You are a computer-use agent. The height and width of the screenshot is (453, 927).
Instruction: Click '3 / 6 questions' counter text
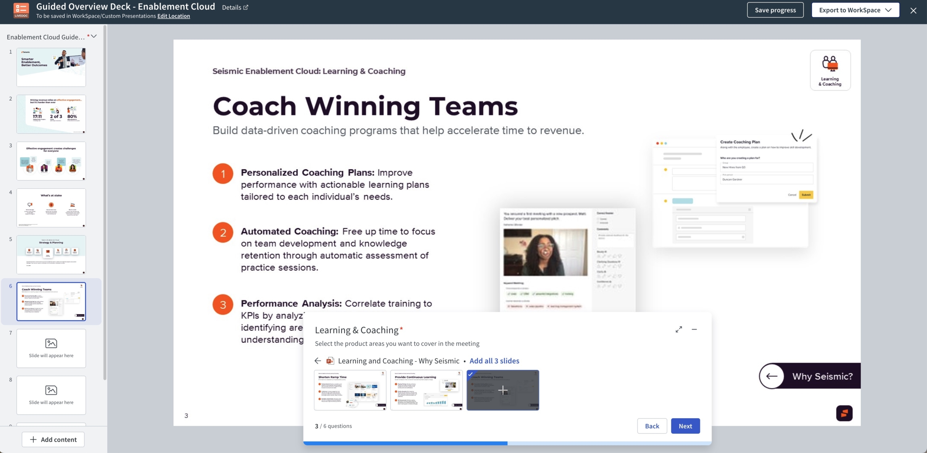[x=333, y=426]
